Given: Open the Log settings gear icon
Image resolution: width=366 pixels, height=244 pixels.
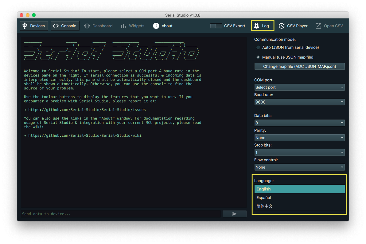Looking at the screenshot, I should pyautogui.click(x=257, y=26).
